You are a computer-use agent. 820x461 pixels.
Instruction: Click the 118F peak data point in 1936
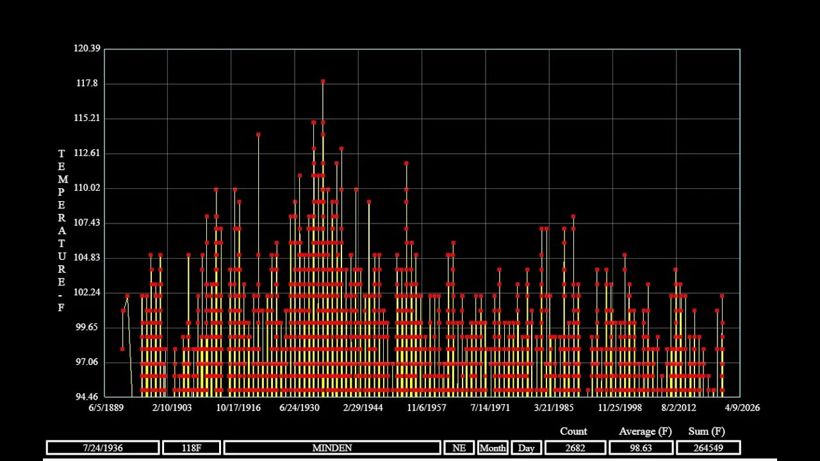[323, 81]
